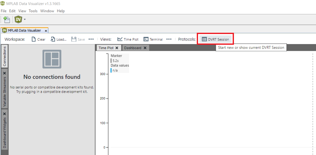This screenshot has height=155, width=316.
Task: Click the development kit placeholder icon
Action: coord(52,59)
